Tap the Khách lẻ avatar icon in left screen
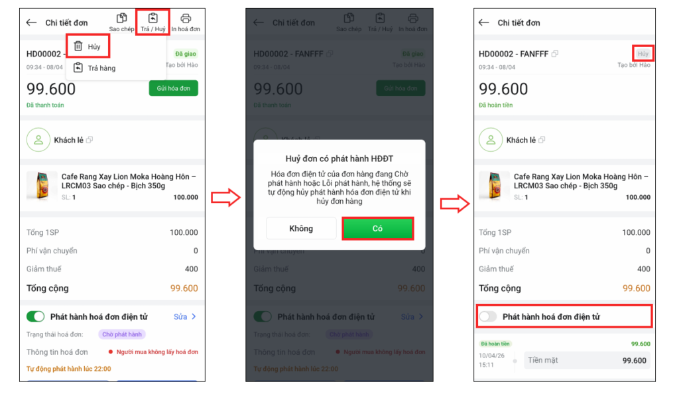This screenshot has width=679, height=396. tap(38, 140)
